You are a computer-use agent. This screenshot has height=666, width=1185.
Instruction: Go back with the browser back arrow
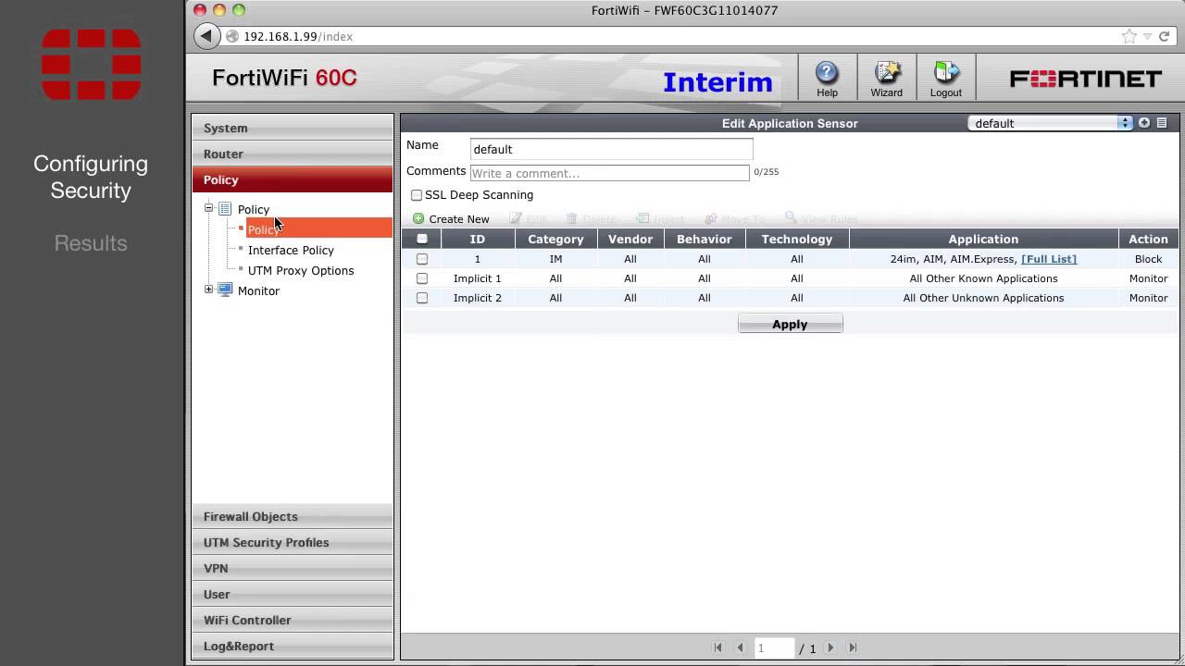point(206,36)
